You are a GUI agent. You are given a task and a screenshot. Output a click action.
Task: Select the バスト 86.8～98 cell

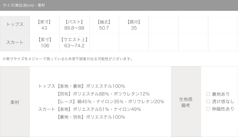(74, 25)
